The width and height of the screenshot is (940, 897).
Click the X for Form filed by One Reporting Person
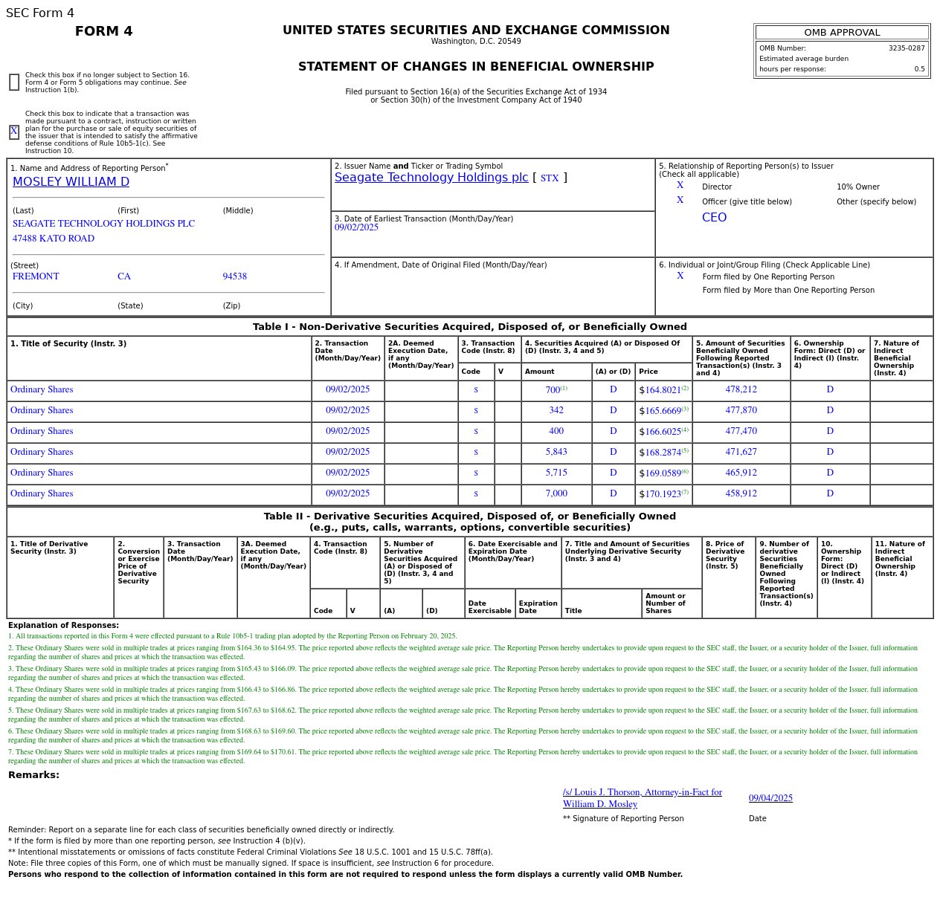tap(680, 276)
